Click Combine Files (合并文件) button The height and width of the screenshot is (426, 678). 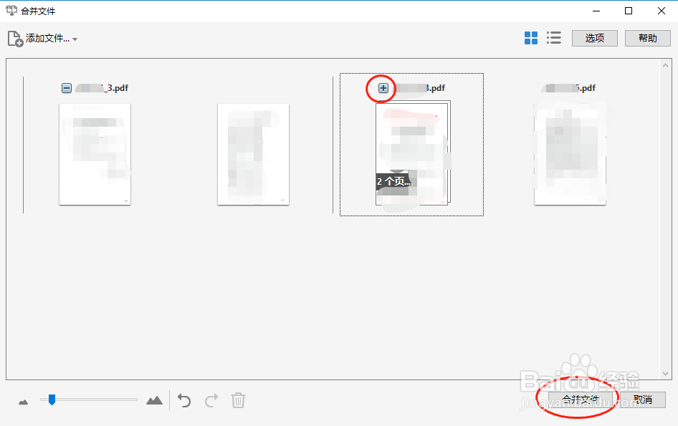(581, 400)
